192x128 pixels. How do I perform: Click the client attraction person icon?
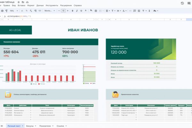tap(115, 94)
